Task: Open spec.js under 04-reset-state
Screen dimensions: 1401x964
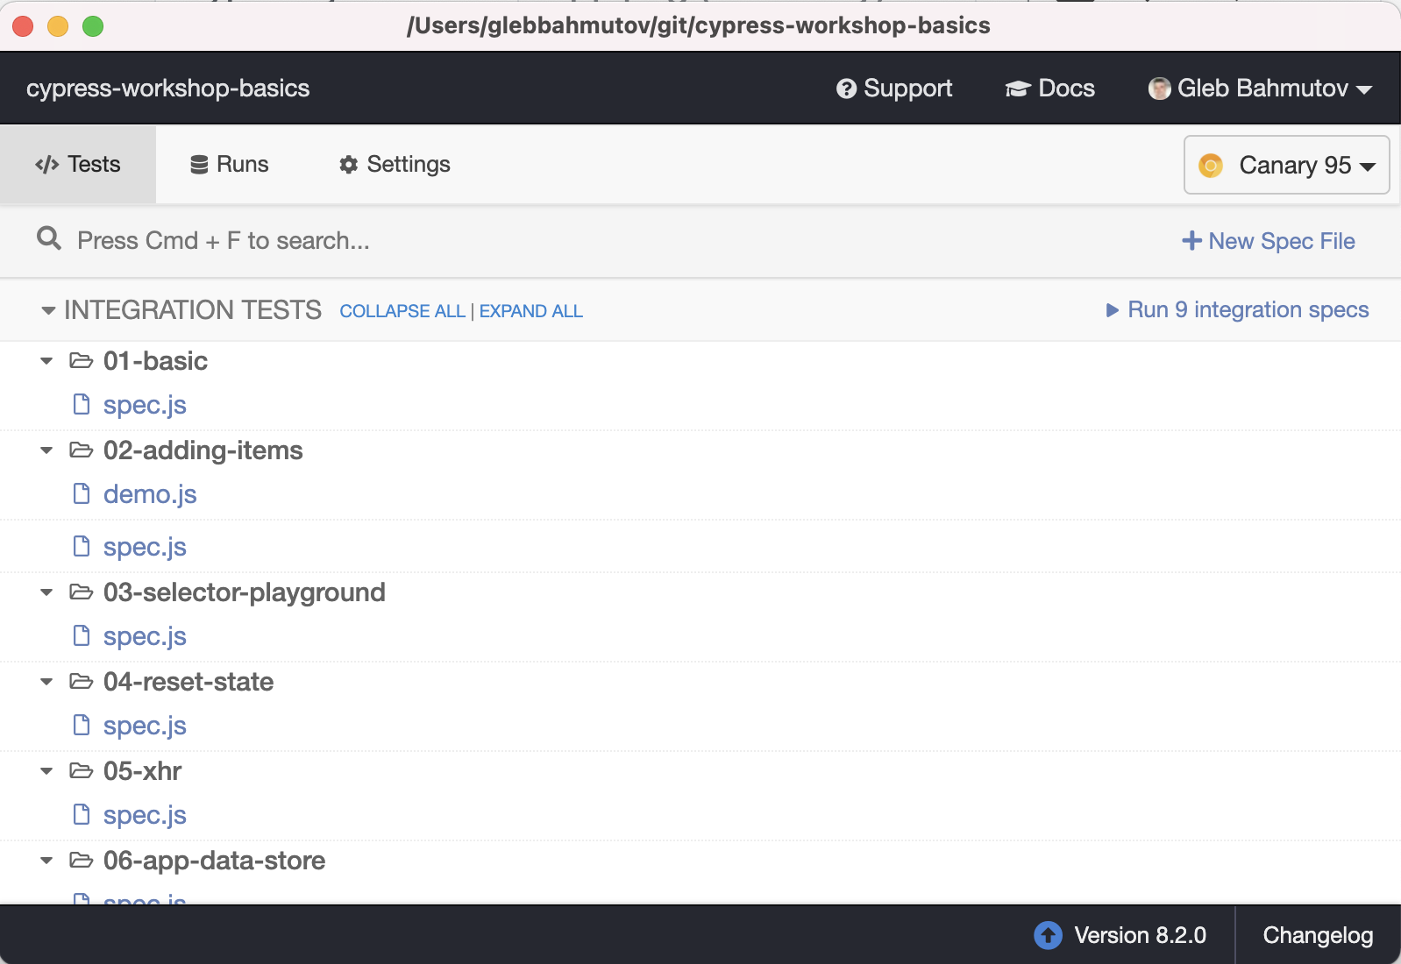Action: coord(145,726)
